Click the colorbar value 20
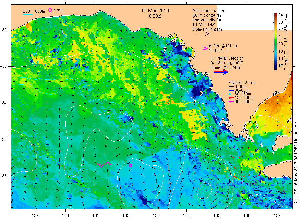This screenshot has height=220, width=300. [280, 44]
